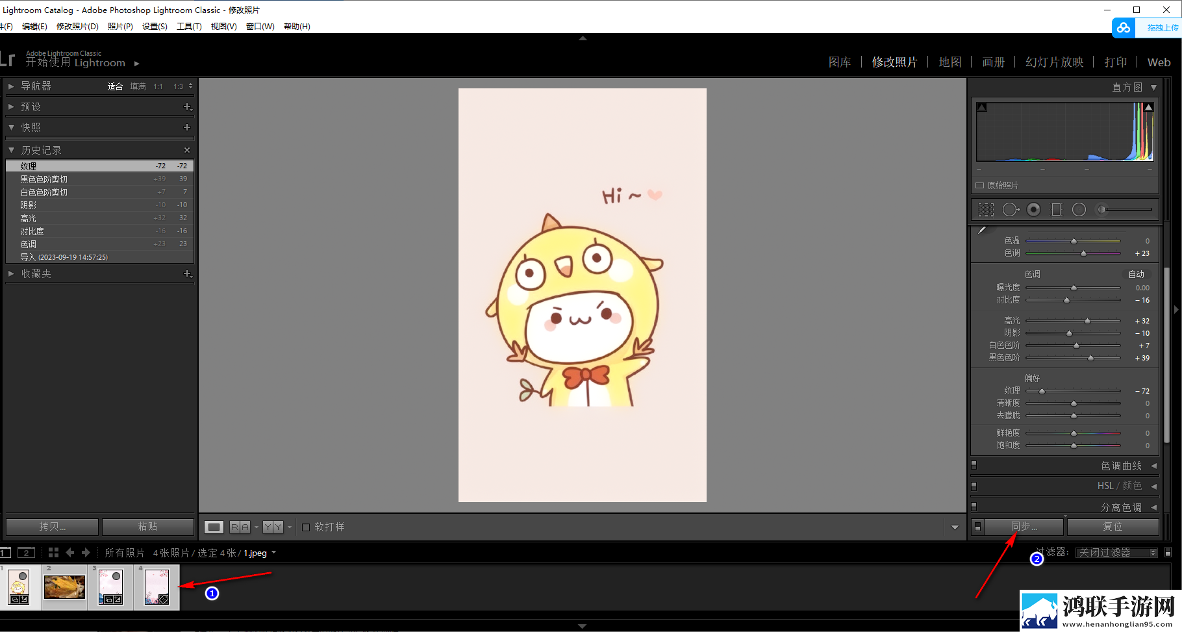The width and height of the screenshot is (1182, 632).
Task: Switch to loupe view in toolbar
Action: 214,527
